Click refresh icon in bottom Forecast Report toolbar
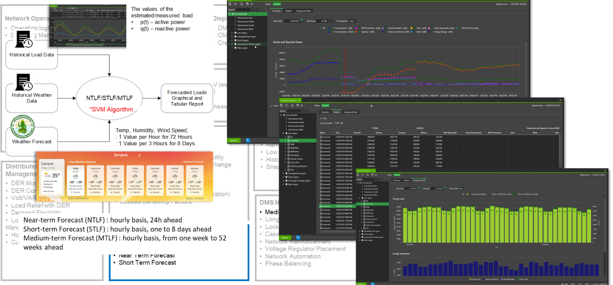The image size is (613, 285). [363, 175]
